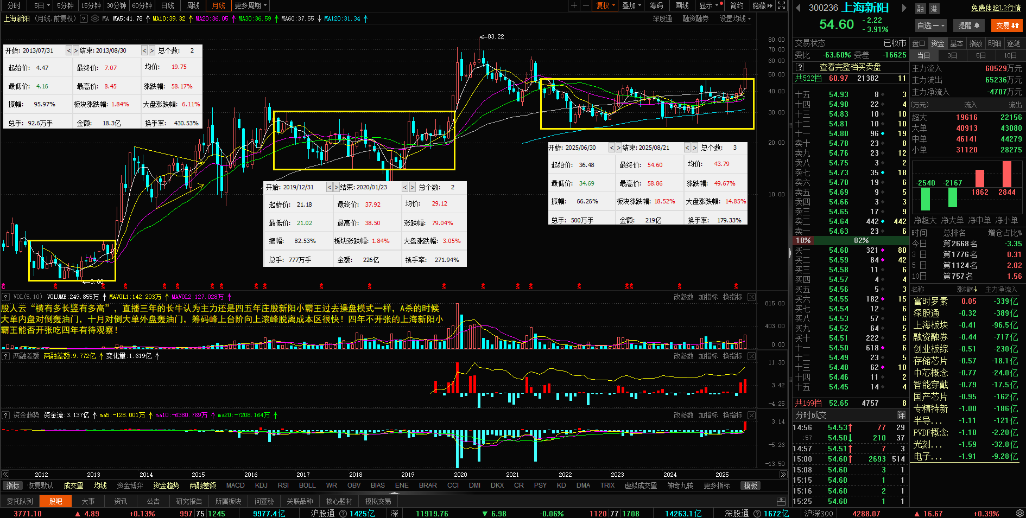Toggle the 两融差额 indicator

(x=202, y=485)
